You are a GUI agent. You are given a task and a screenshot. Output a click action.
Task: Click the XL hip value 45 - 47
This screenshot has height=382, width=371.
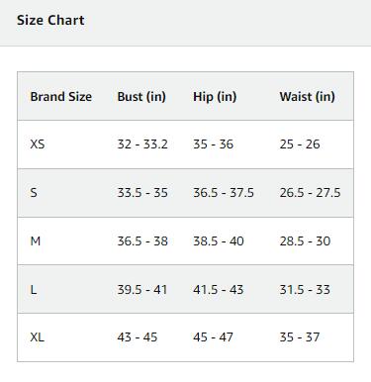point(213,337)
